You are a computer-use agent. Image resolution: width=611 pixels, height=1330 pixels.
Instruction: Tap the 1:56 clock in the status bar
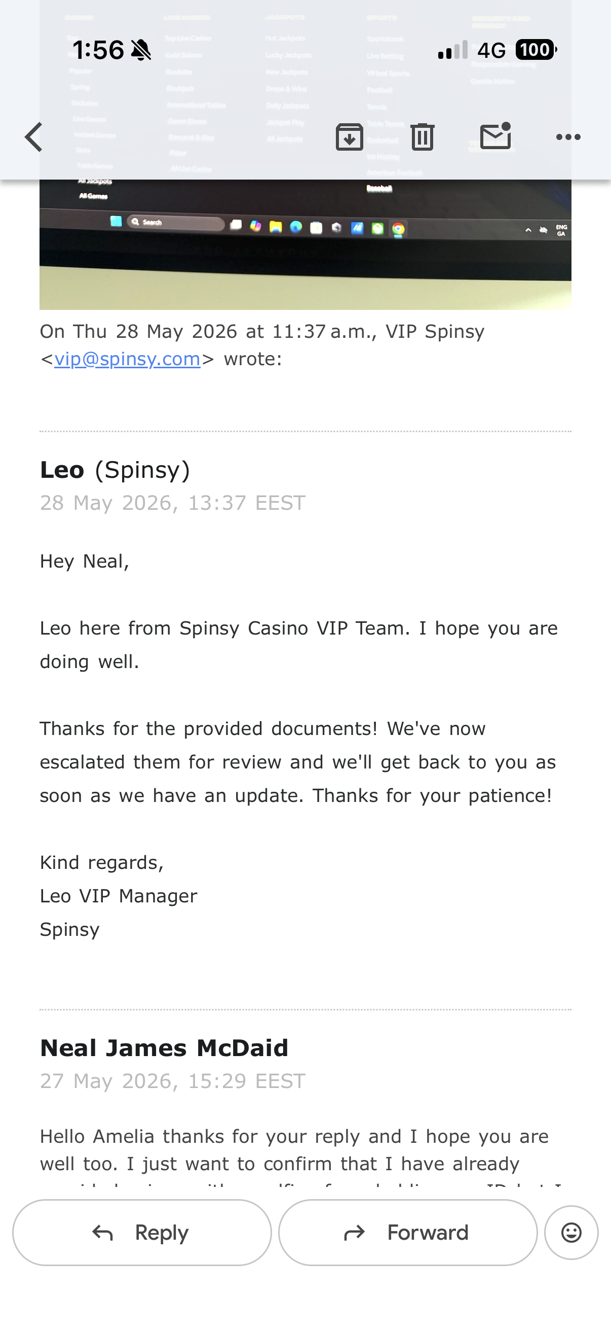(98, 50)
